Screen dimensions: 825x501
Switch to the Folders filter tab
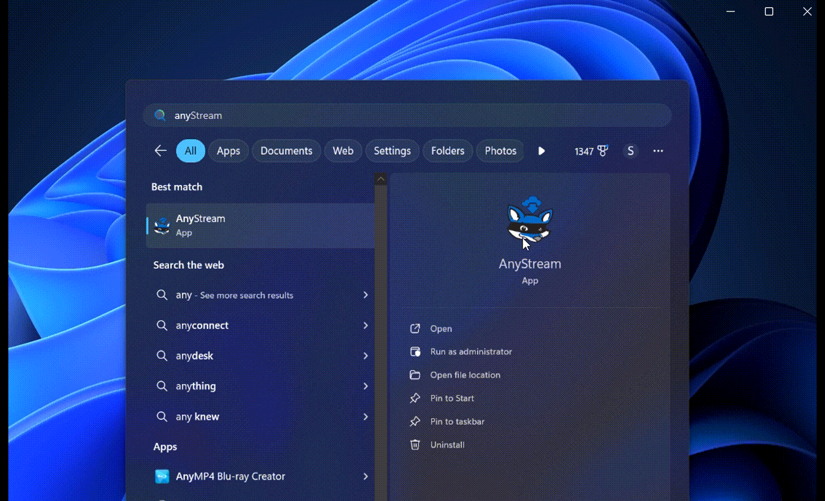(448, 151)
